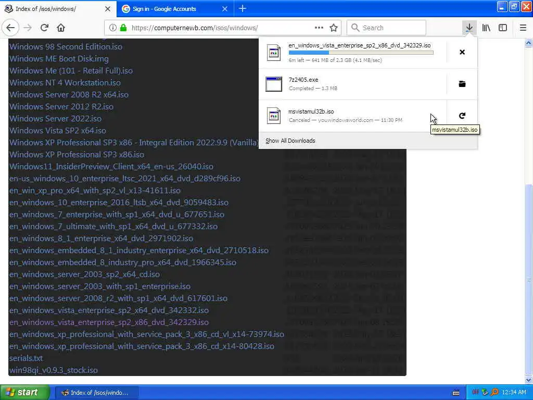Open en_windows_server_2008_r2_with_sp1 iso link
Screen dimensions: 533x400
[118, 298]
